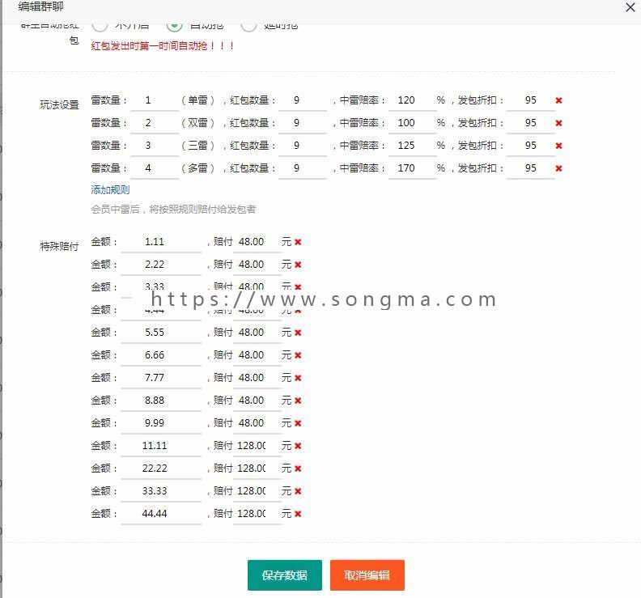Remove the 44.44 special payout row
The width and height of the screenshot is (641, 598).
(x=298, y=514)
